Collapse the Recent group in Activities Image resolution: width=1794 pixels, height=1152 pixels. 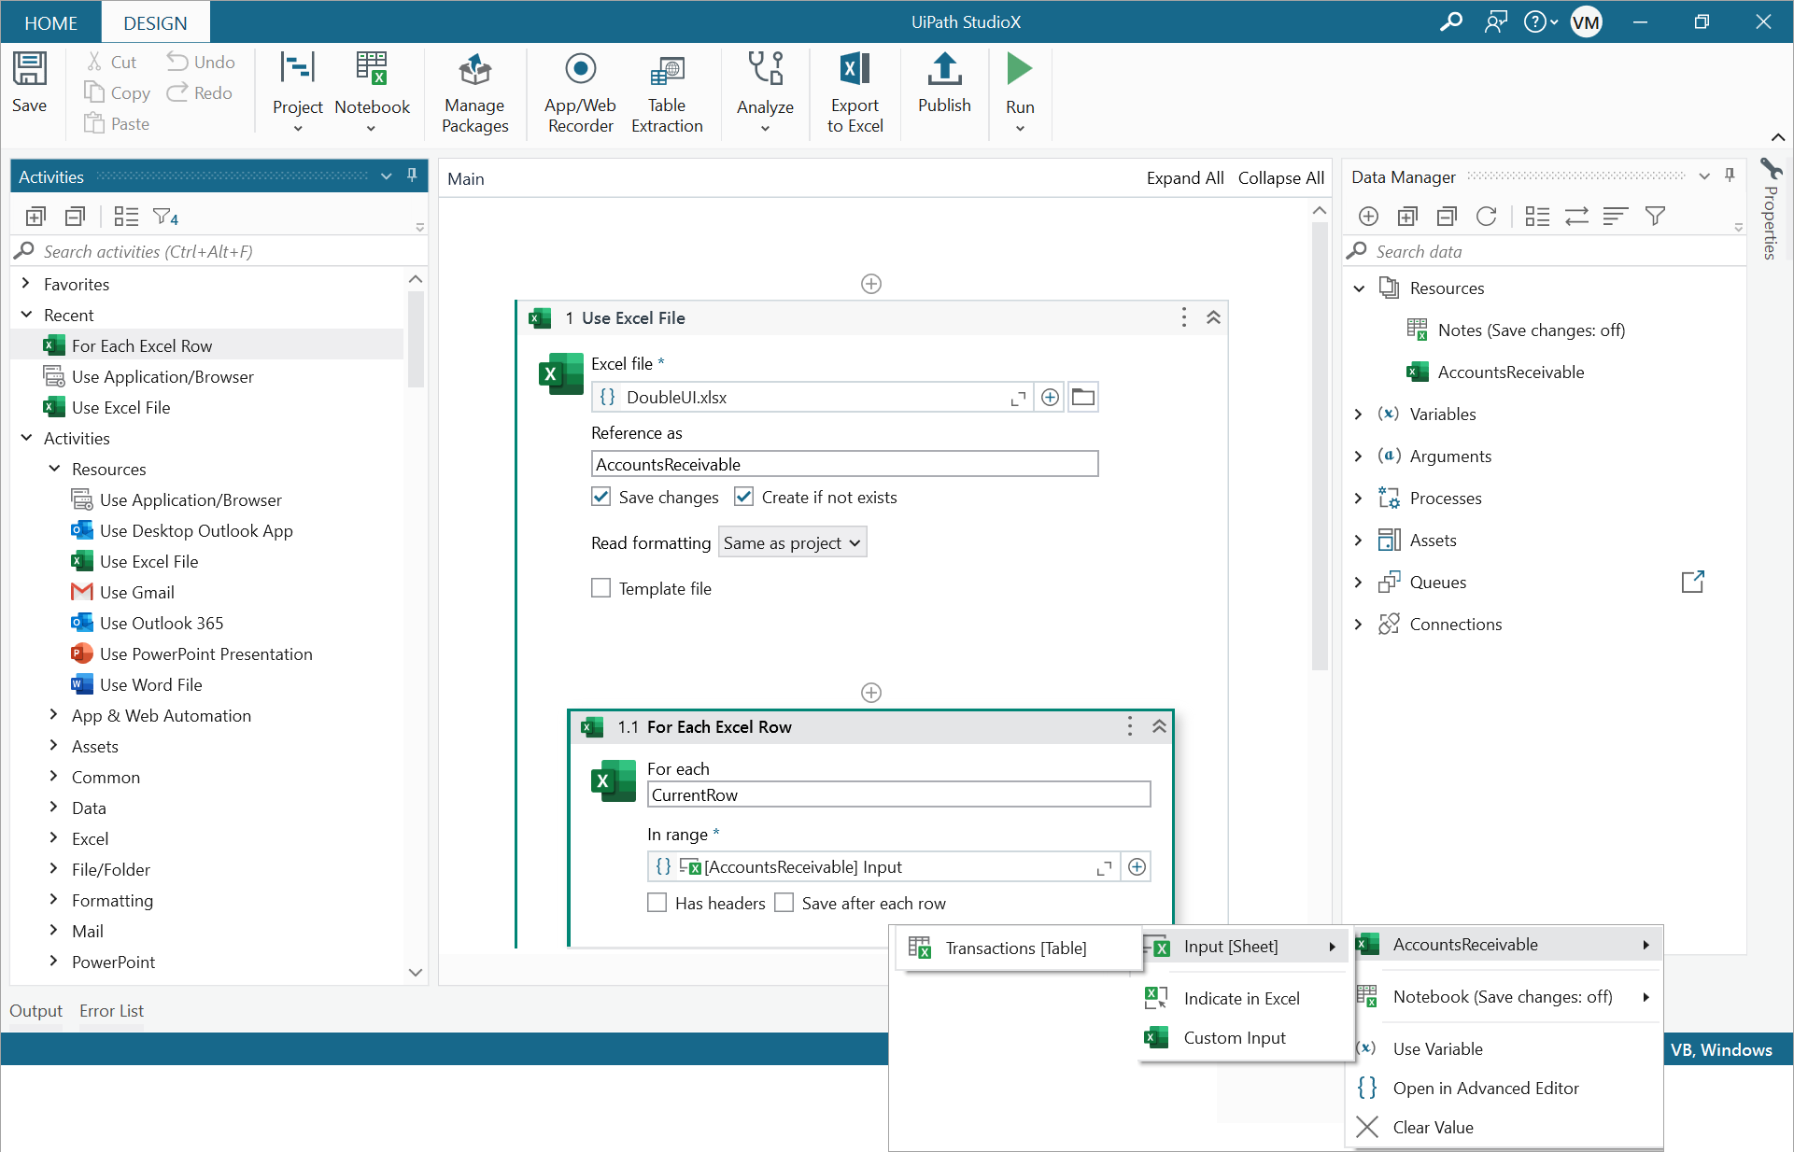[26, 315]
